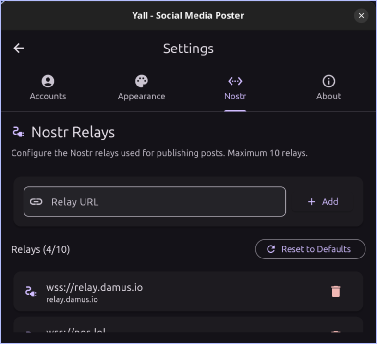Click Reset to Defaults button
This screenshot has width=377, height=344.
click(310, 249)
